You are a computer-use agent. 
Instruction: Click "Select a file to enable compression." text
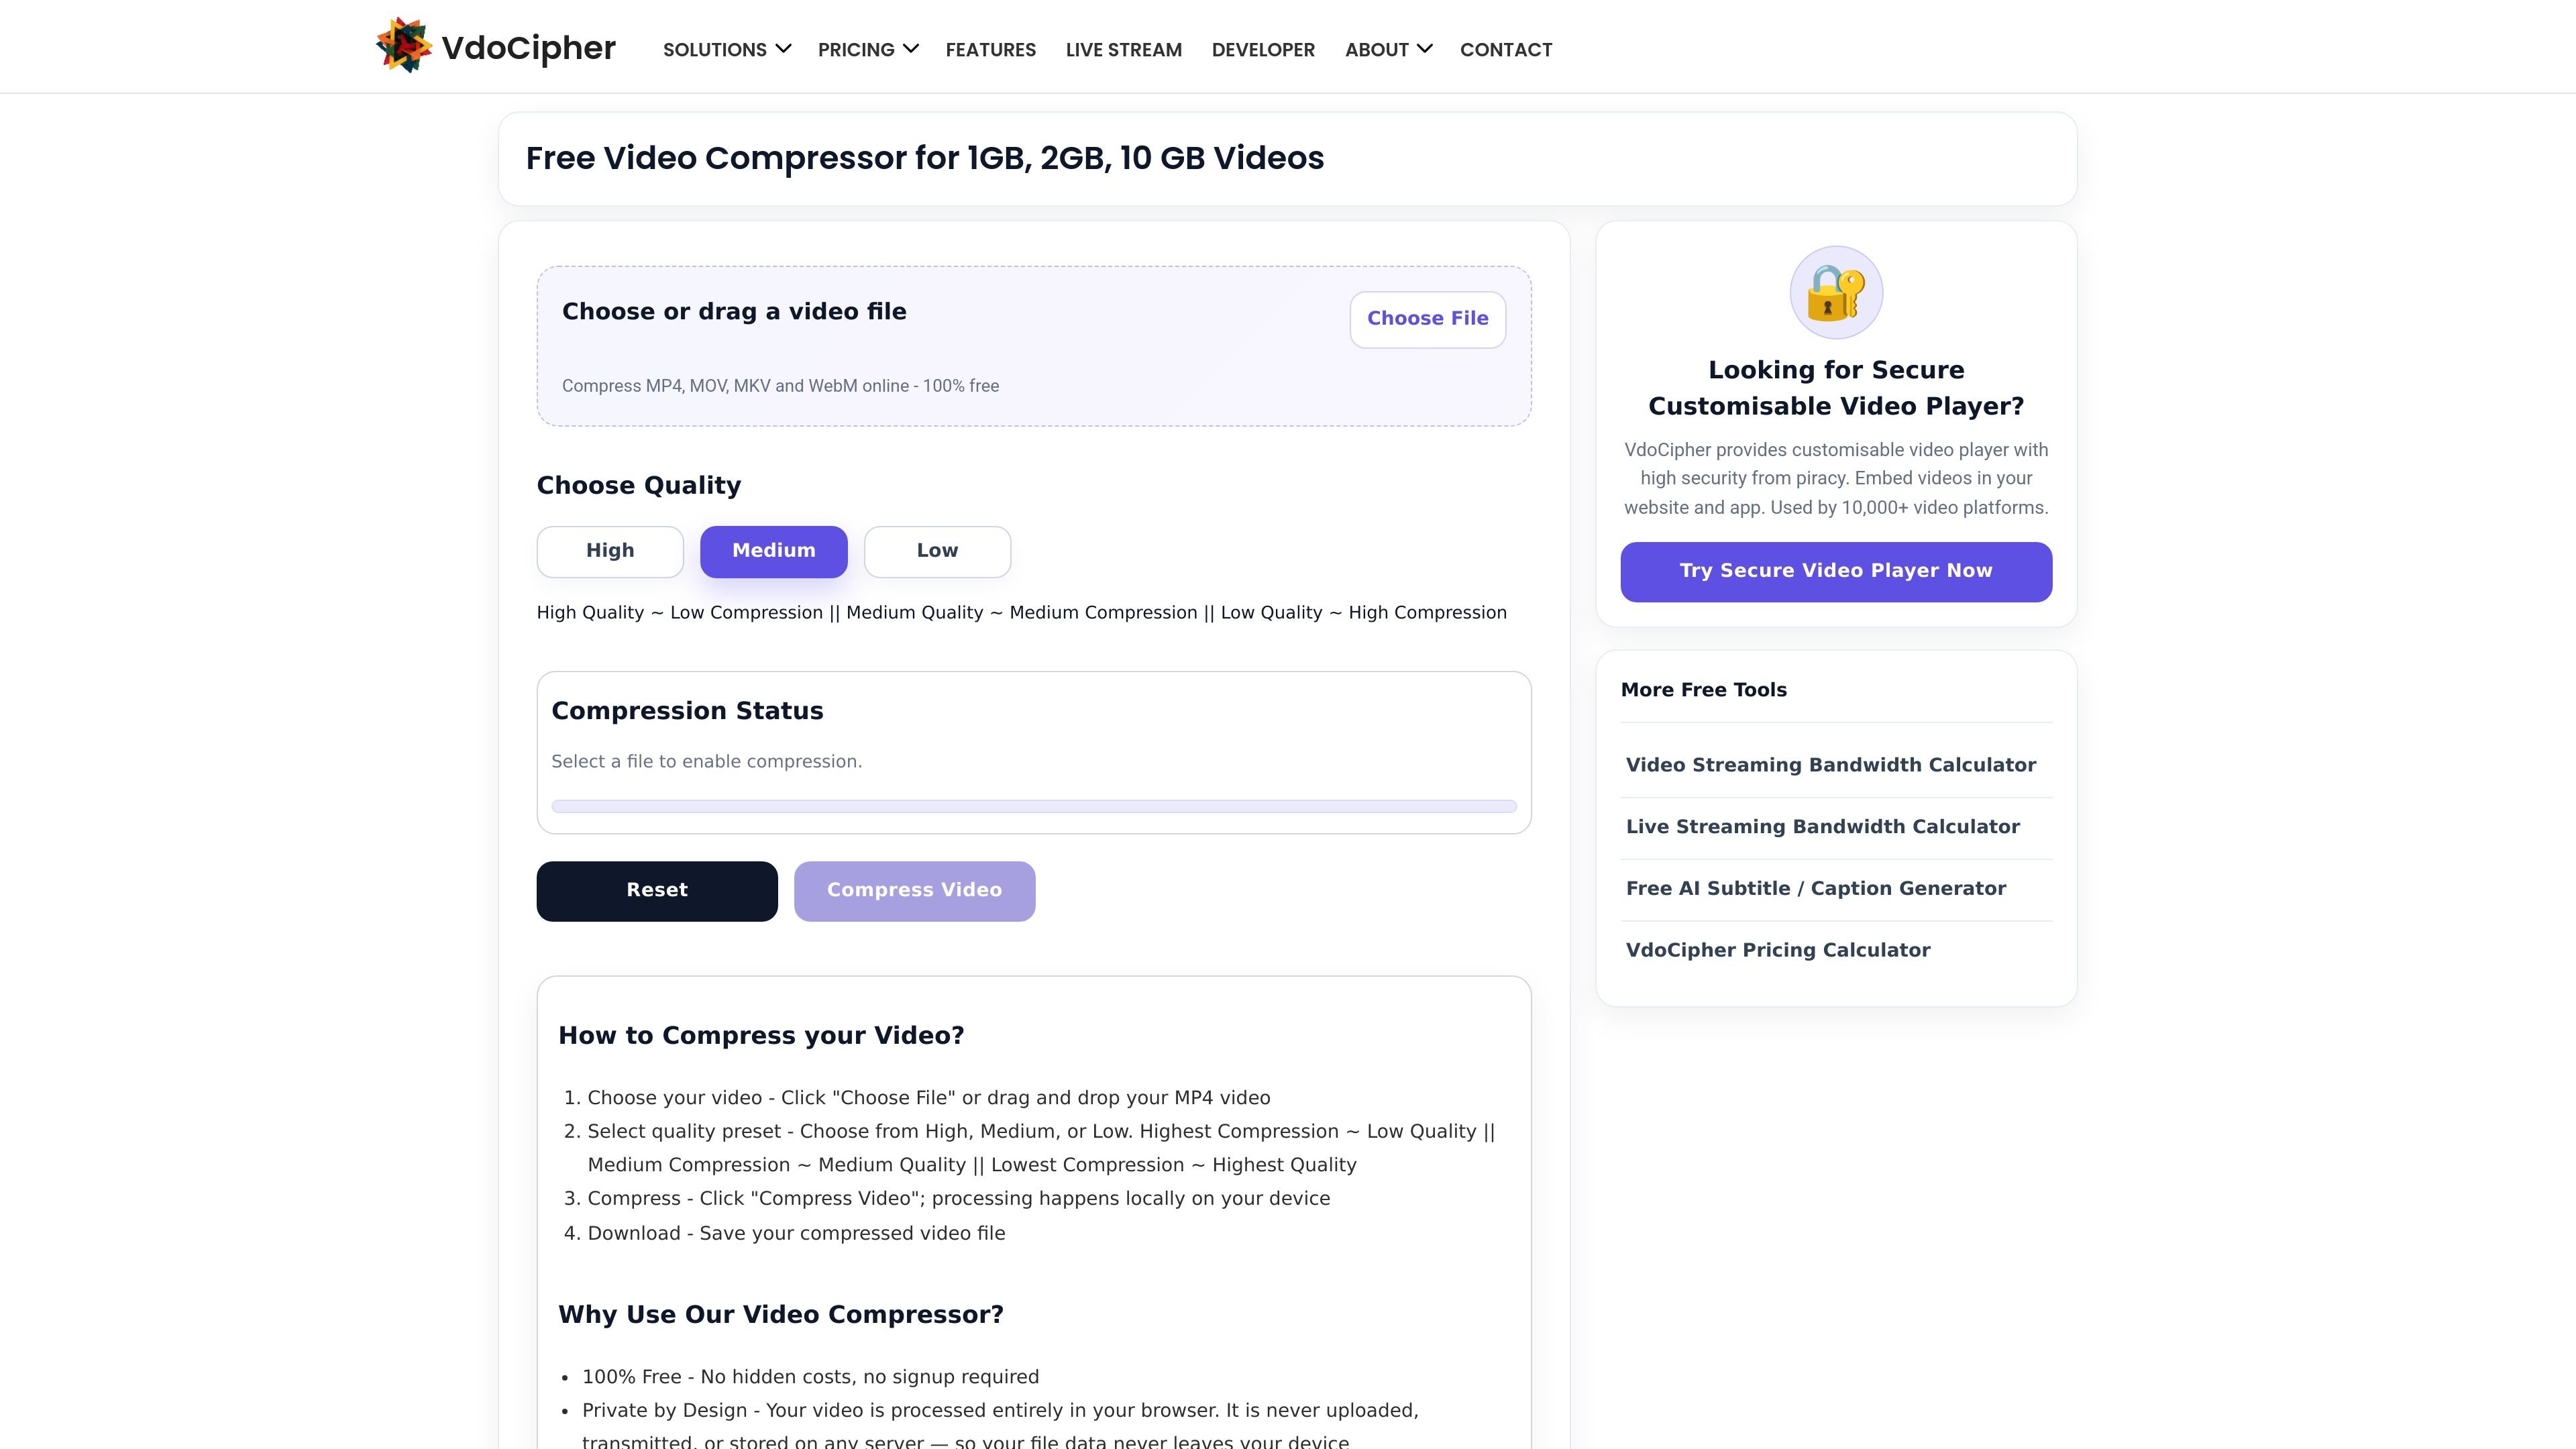[706, 762]
